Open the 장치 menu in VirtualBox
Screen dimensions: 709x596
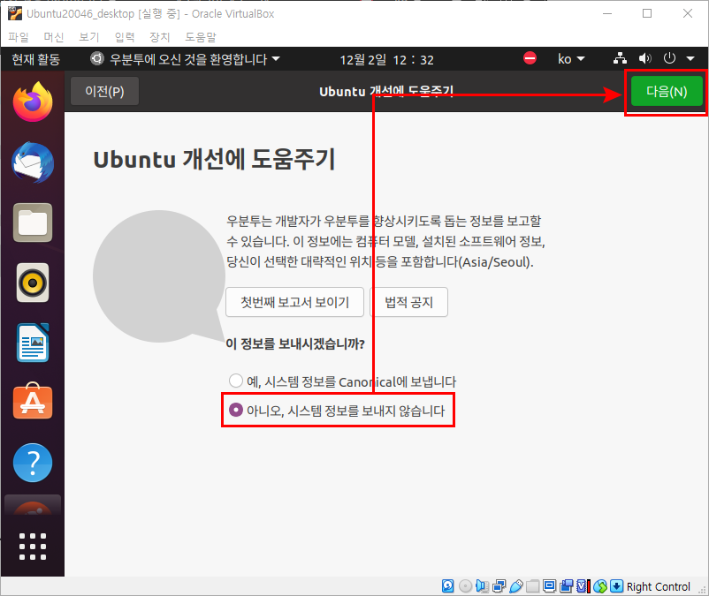pyautogui.click(x=160, y=37)
